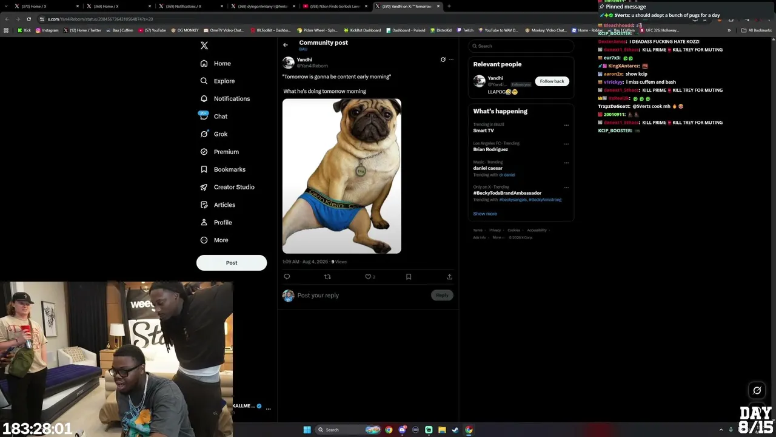Open the Smart TV trending topic
The image size is (776, 437).
[484, 130]
